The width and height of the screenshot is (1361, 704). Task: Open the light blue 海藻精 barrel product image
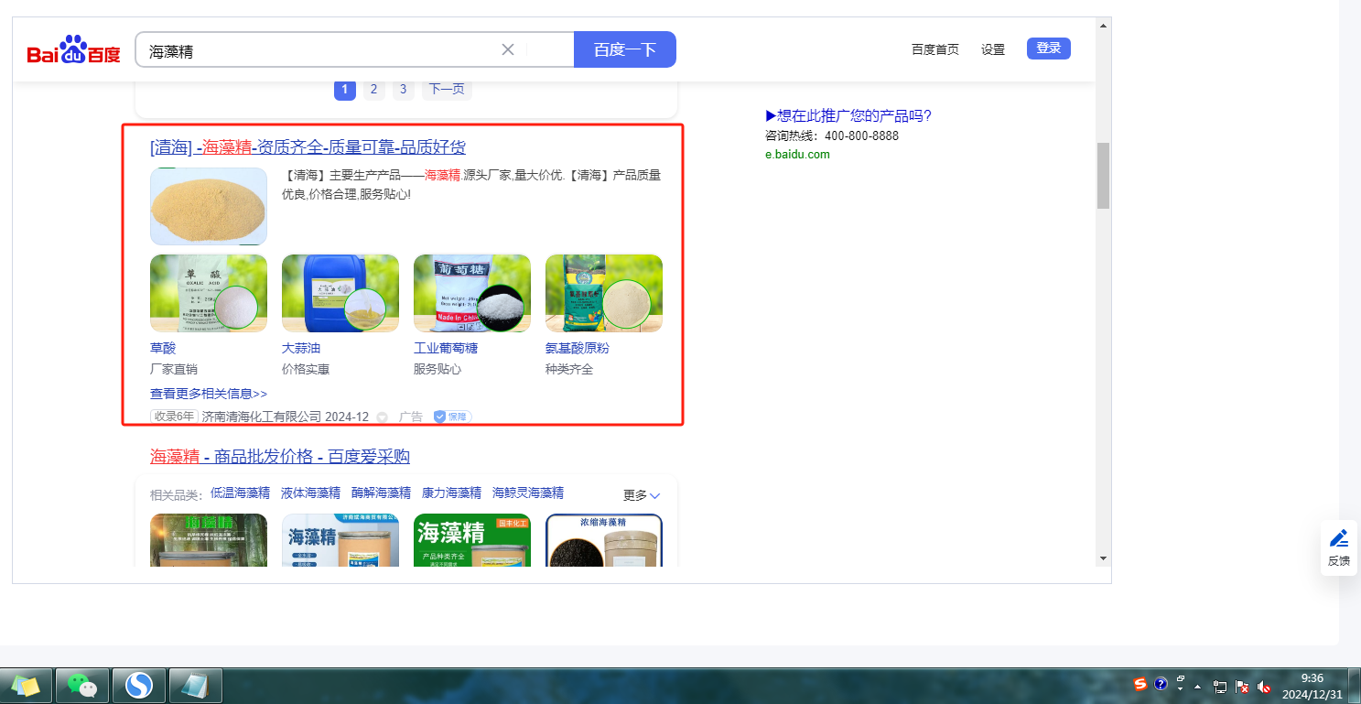(340, 540)
